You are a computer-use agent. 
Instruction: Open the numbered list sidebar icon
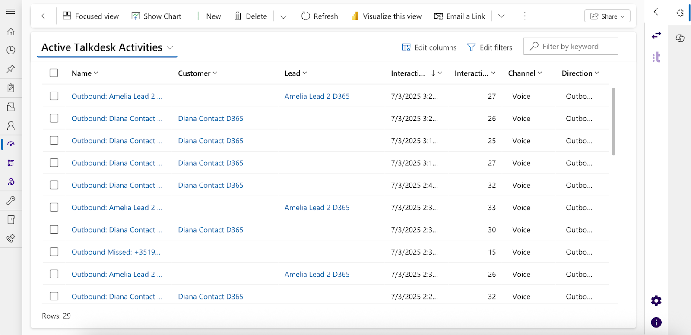pos(11,163)
